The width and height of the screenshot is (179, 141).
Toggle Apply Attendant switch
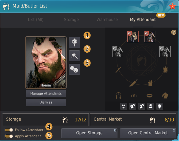point(9,136)
